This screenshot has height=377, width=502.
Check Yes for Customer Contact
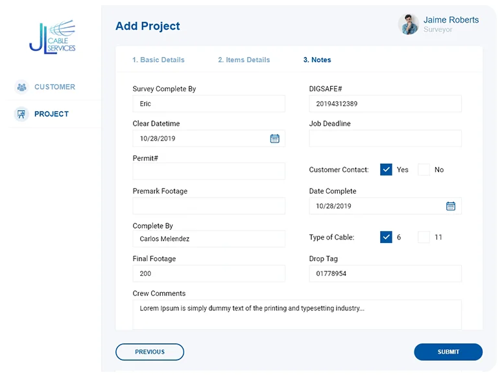point(387,170)
